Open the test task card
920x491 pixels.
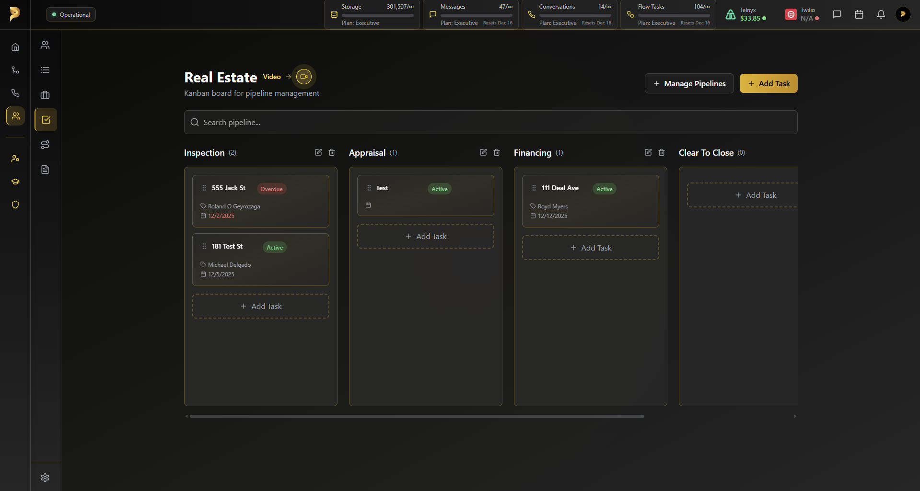426,195
